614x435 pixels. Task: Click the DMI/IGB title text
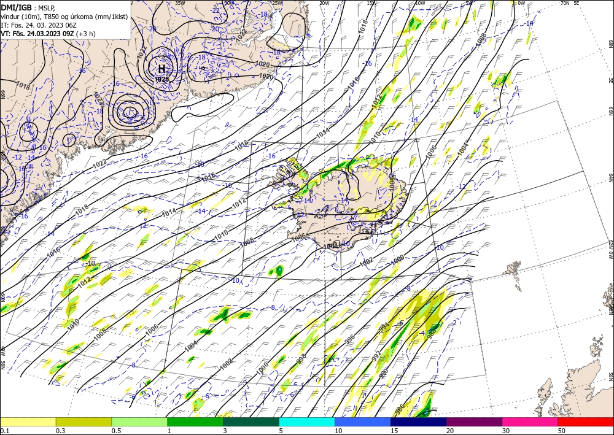(16, 7)
